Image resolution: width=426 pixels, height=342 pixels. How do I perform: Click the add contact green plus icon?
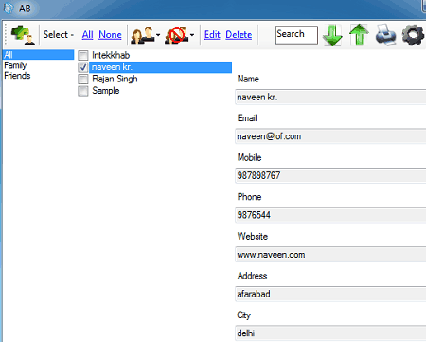tap(23, 35)
